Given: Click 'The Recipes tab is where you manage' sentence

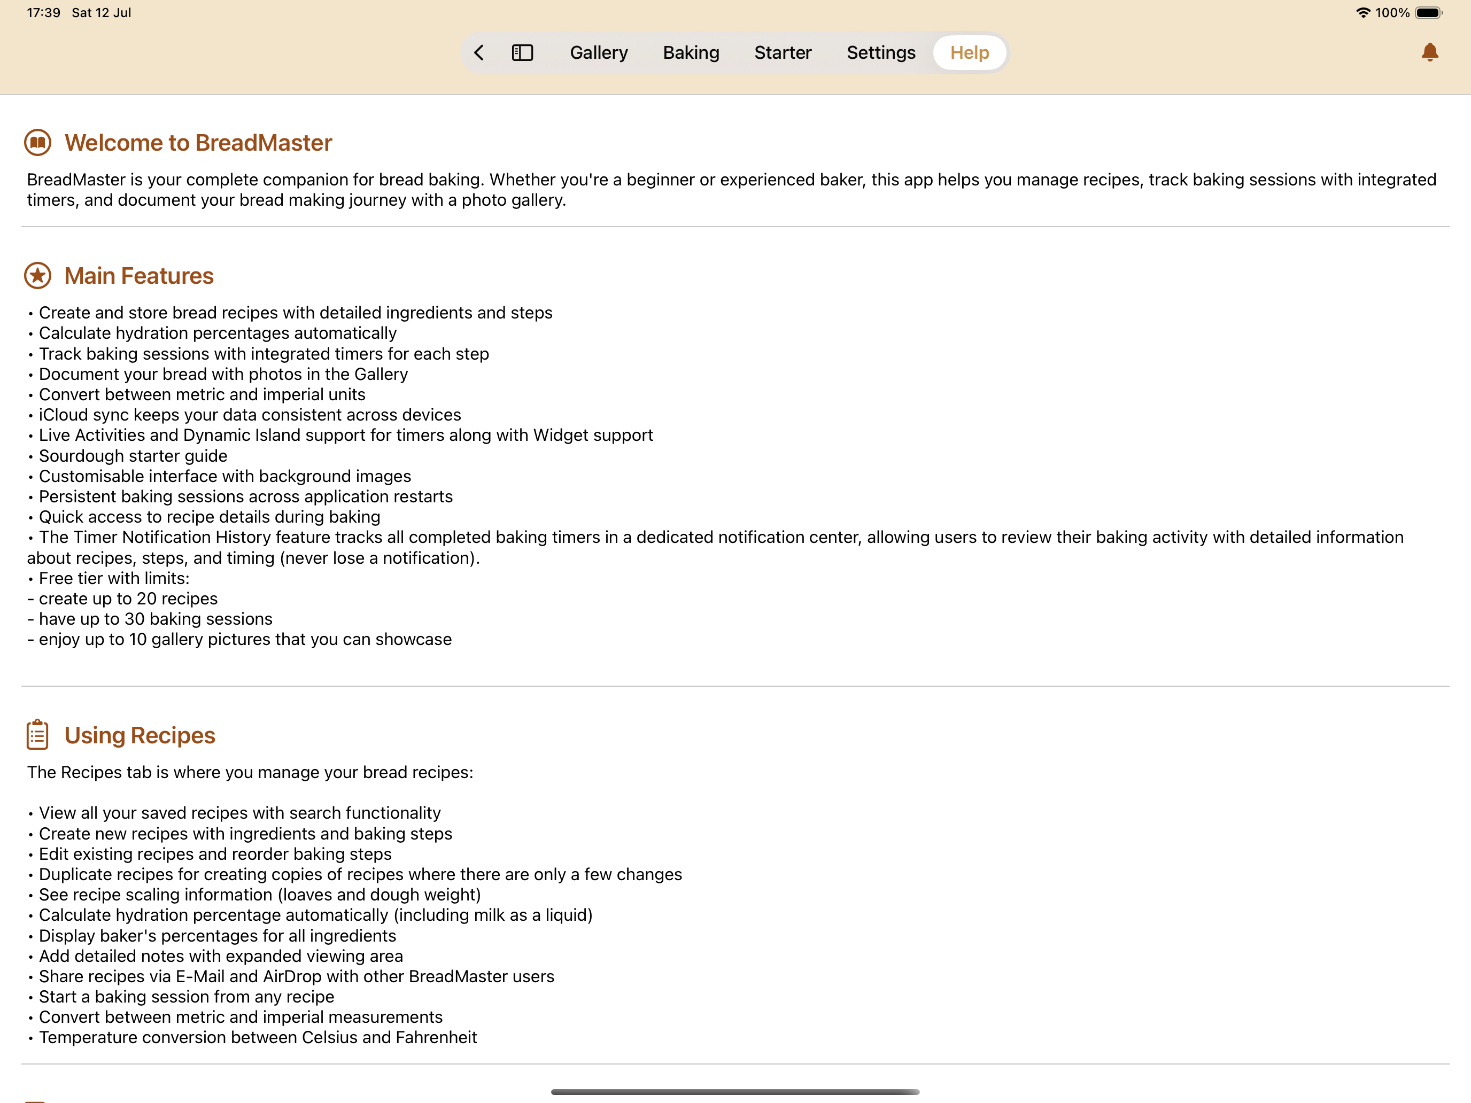Looking at the screenshot, I should pos(250,772).
